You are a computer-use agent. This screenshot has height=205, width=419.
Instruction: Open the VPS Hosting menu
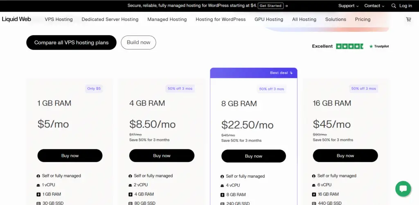pos(59,19)
